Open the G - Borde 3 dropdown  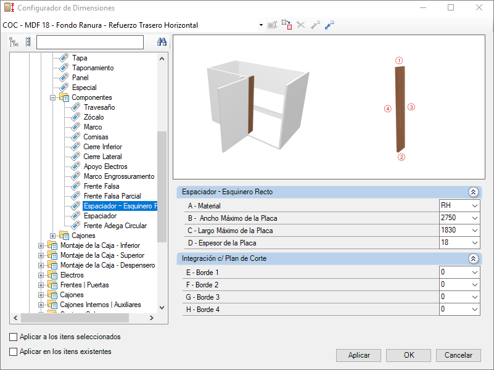coord(474,297)
